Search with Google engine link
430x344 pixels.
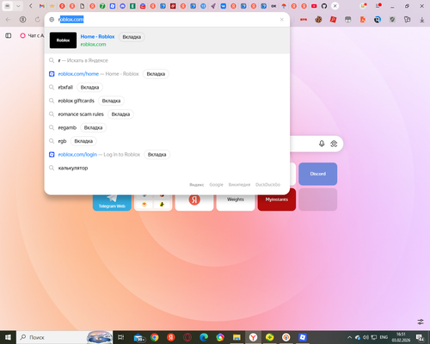coord(216,185)
